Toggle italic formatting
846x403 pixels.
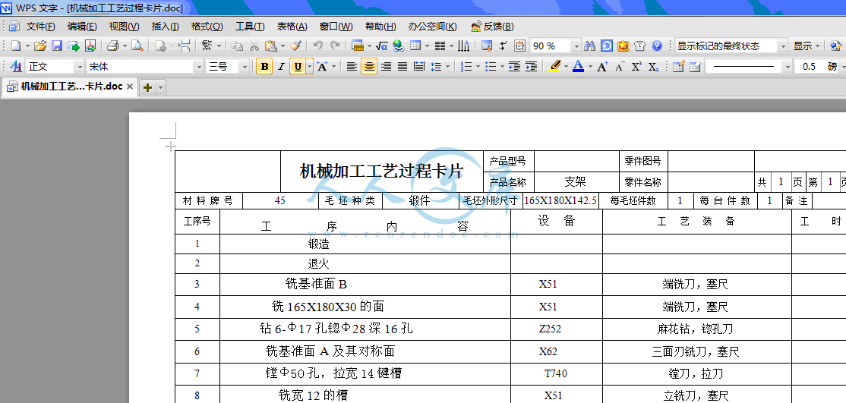[x=281, y=66]
